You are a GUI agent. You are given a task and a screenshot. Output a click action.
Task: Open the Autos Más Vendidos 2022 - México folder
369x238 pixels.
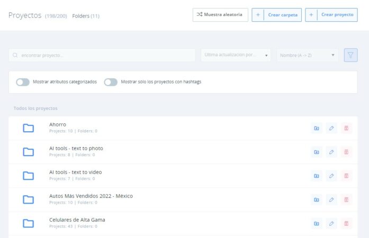coord(91,196)
